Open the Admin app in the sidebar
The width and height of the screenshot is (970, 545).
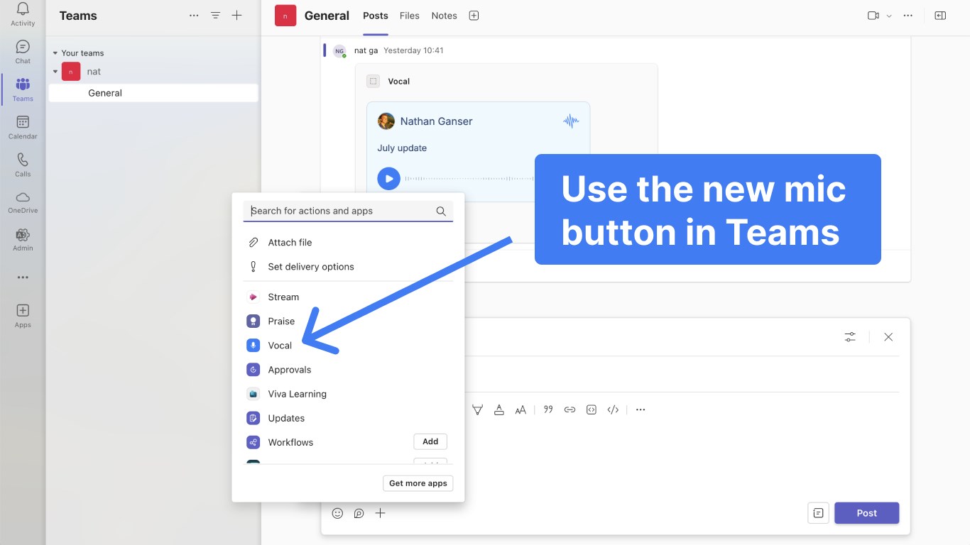(23, 239)
